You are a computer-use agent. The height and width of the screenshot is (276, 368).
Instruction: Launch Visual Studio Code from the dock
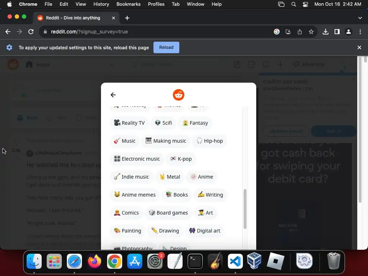coord(235,261)
